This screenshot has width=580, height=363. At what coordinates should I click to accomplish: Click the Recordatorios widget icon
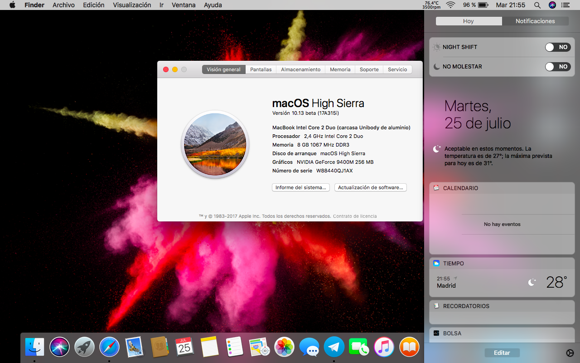[436, 306]
